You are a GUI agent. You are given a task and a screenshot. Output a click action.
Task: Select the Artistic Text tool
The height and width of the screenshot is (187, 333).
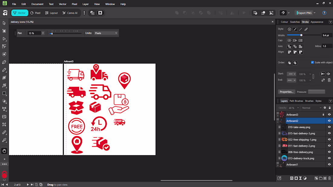click(4, 109)
